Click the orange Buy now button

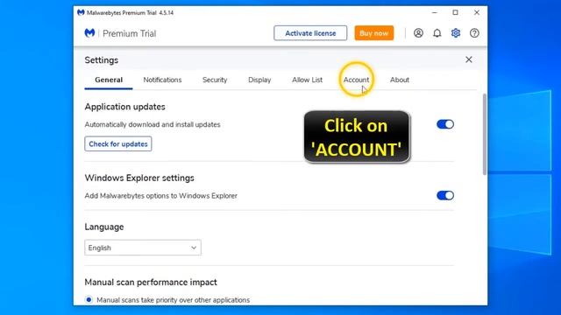[x=374, y=33]
